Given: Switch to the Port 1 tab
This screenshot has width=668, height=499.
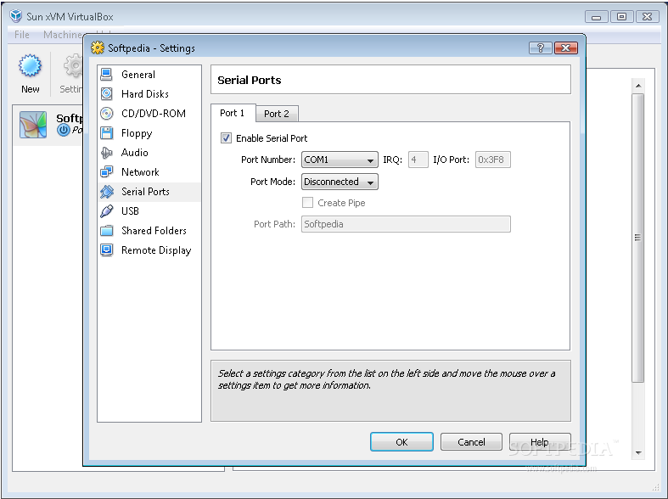Looking at the screenshot, I should [233, 113].
